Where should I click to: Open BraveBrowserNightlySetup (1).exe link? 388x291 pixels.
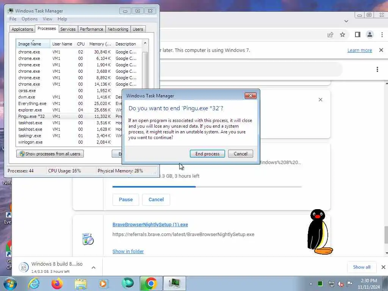click(150, 224)
